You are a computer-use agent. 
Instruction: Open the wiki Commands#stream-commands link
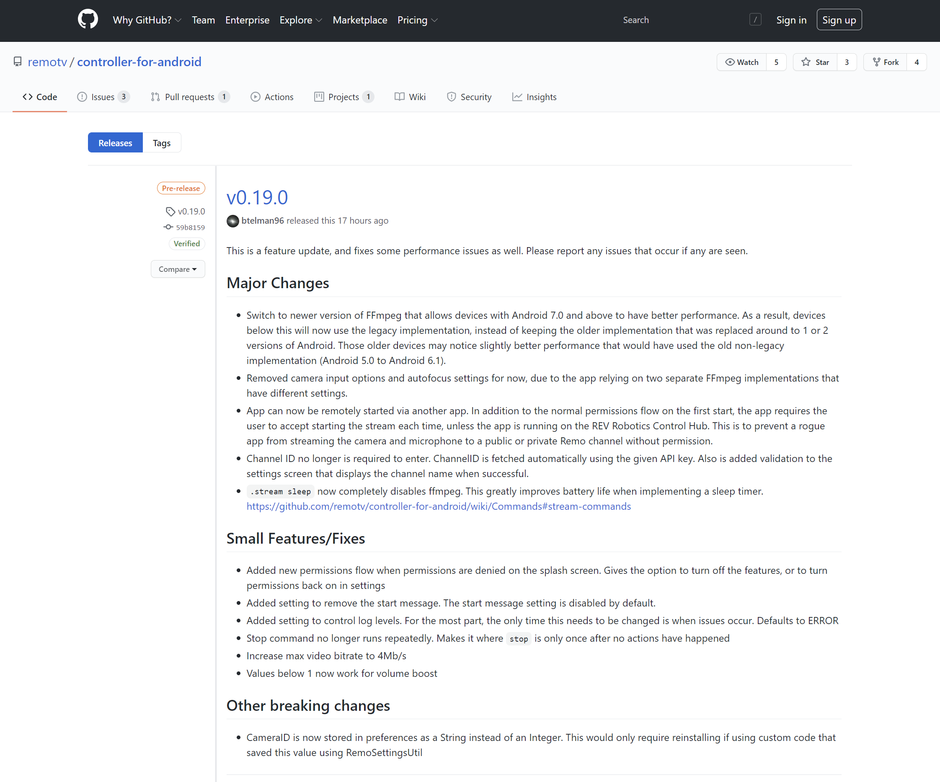pyautogui.click(x=439, y=506)
